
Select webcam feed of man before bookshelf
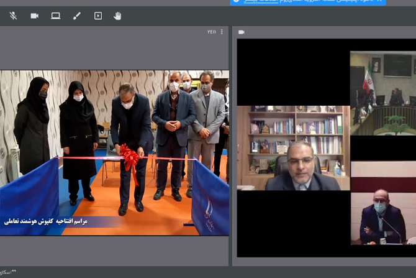294,148
